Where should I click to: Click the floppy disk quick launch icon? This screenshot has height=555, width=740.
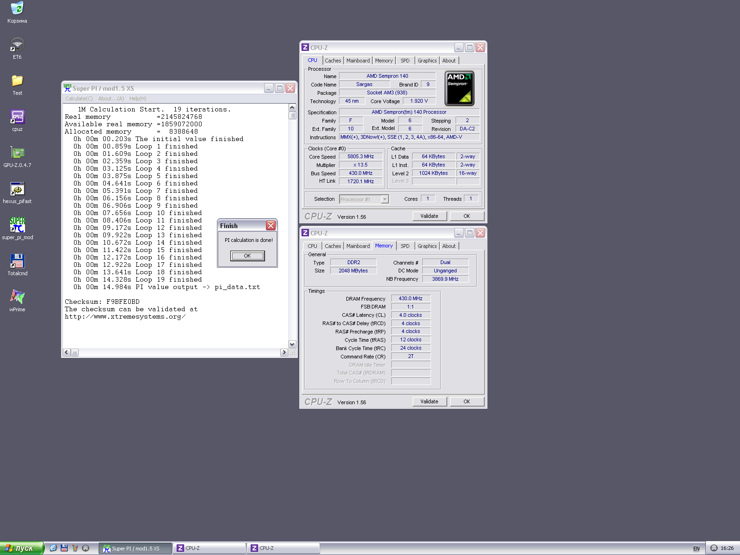coord(64,548)
